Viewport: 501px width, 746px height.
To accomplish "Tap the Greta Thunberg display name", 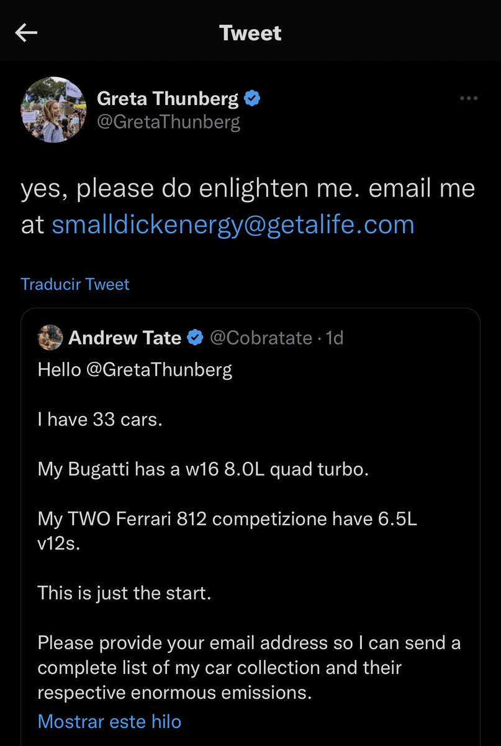I will point(168,98).
